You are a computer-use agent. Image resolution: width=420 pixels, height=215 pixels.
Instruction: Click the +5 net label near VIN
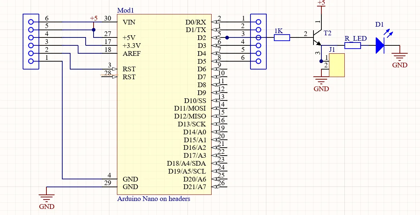pyautogui.click(x=94, y=18)
